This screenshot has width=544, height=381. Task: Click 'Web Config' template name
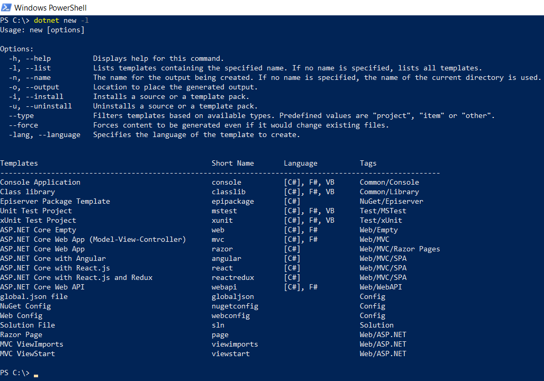[21, 316]
